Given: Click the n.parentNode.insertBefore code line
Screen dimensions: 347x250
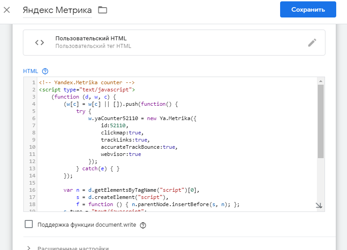Looking at the screenshot, I should 158,204.
